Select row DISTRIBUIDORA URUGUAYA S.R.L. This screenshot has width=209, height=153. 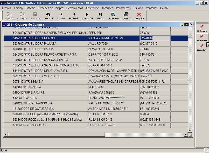point(96,71)
